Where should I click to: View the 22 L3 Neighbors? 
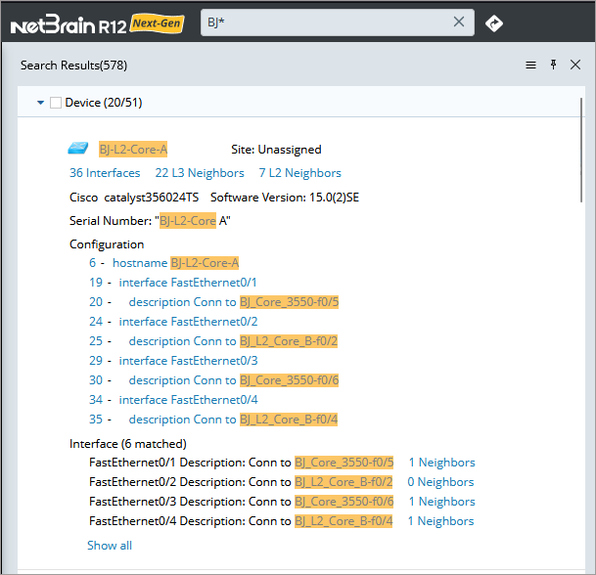pyautogui.click(x=200, y=173)
